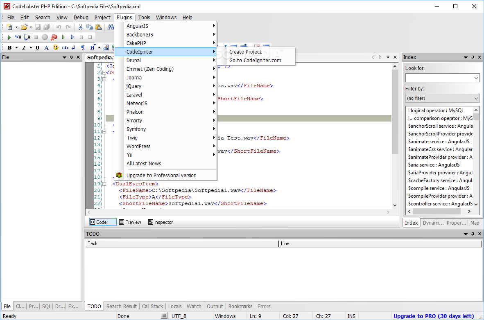Screen dimensions: 484x320
Task: Click the pause icon in the debug toolbar
Action: click(81, 37)
